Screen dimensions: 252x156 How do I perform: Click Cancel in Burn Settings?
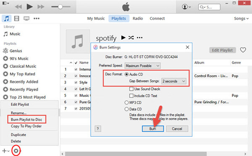point(177,129)
